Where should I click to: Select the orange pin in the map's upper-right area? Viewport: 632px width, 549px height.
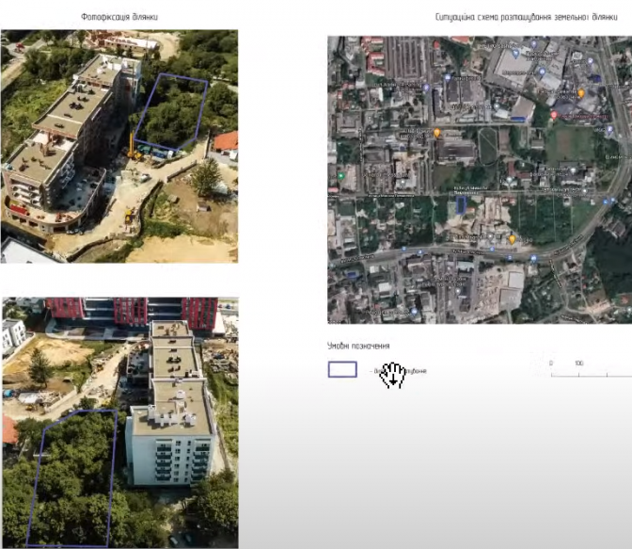pos(580,93)
